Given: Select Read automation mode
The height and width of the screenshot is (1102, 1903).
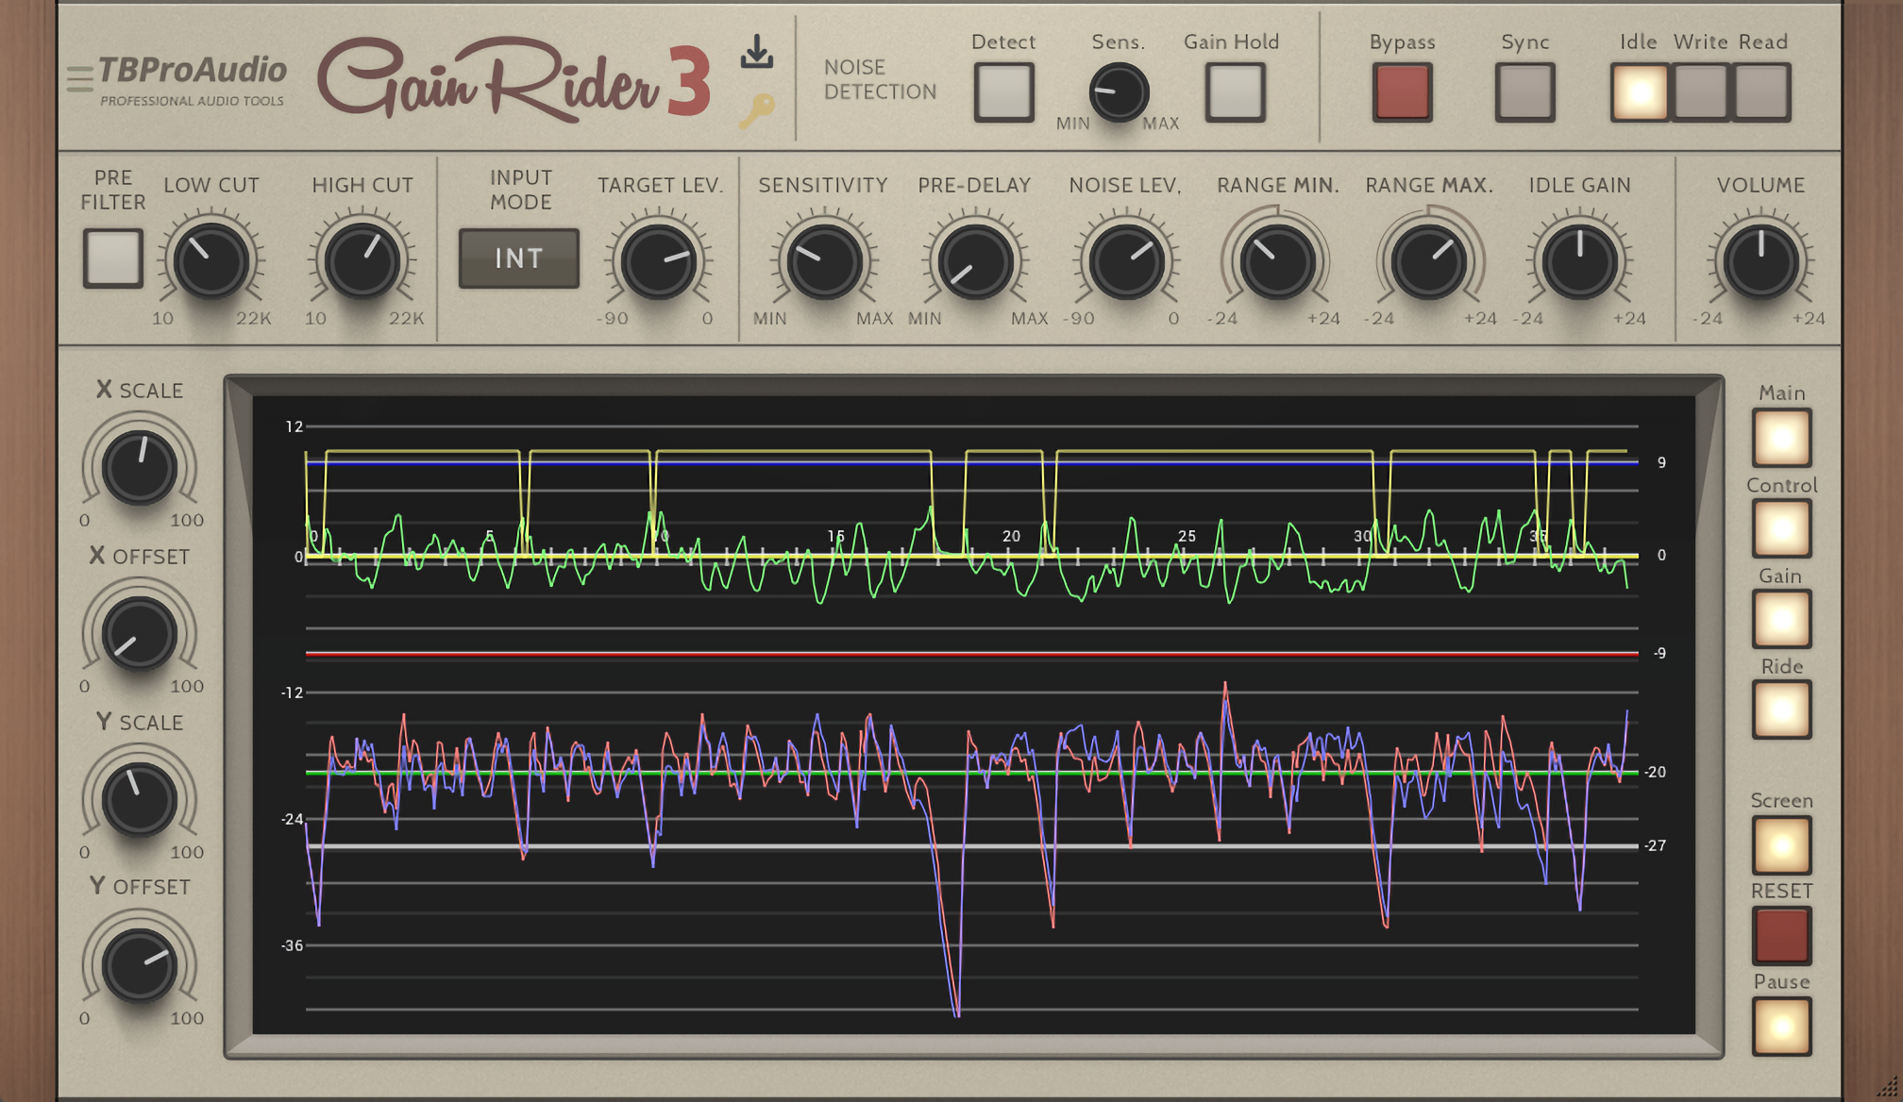Looking at the screenshot, I should click(x=1761, y=92).
